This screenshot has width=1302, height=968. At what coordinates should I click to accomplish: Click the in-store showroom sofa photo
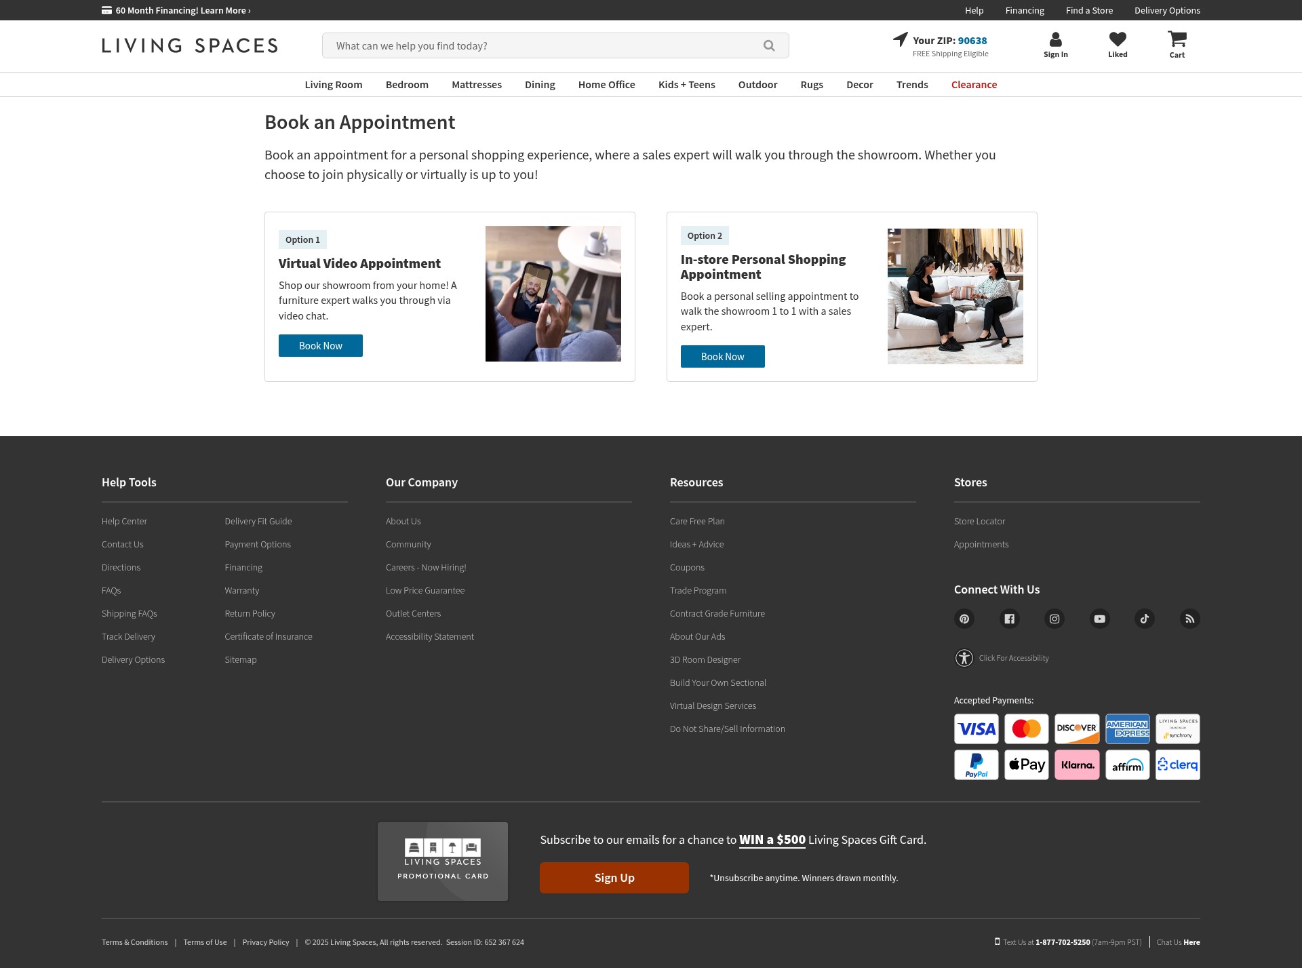(955, 296)
